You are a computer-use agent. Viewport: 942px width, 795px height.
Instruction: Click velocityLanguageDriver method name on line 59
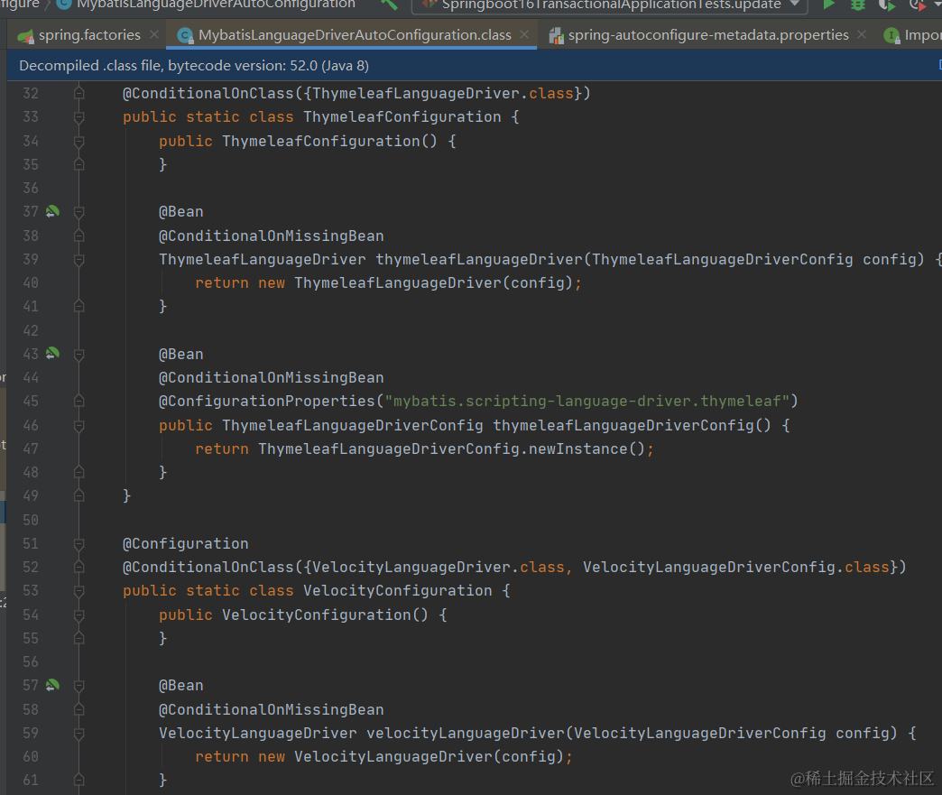click(x=466, y=733)
